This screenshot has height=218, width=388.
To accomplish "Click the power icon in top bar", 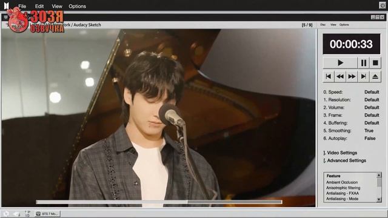I will coord(383,5).
